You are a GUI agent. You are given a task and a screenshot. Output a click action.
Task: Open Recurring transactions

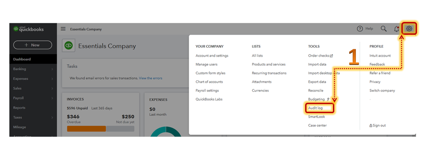point(269,73)
